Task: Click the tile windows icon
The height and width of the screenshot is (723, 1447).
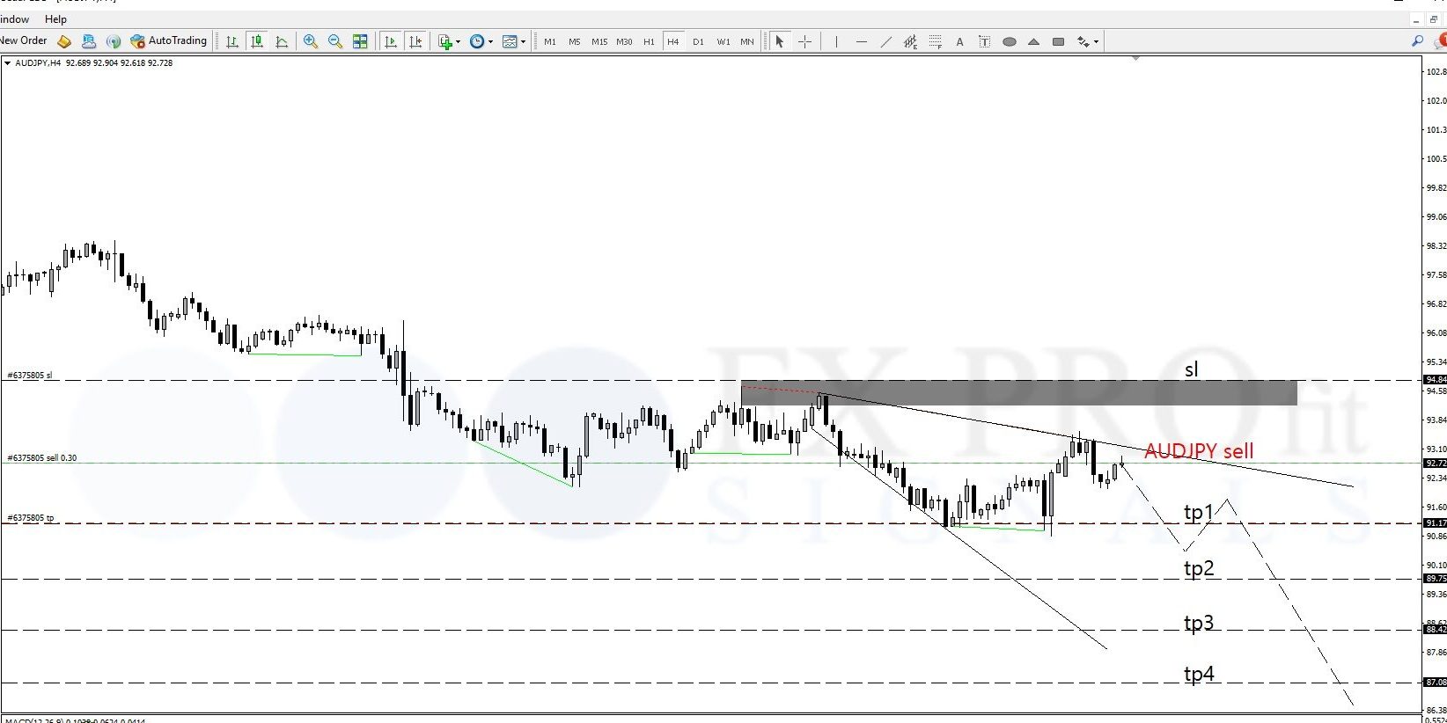Action: tap(360, 41)
